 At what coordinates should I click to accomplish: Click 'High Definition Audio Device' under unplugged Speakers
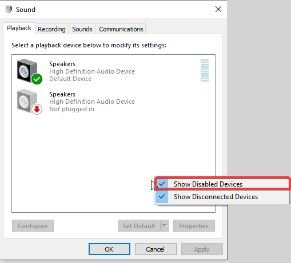pos(92,102)
